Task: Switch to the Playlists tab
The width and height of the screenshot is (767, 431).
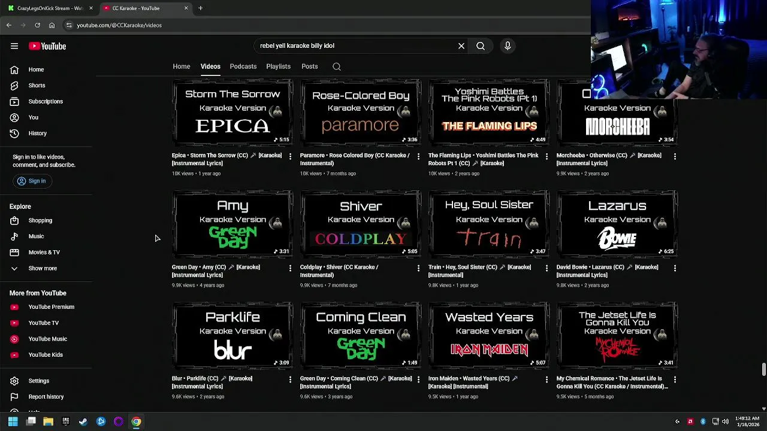Action: (x=278, y=66)
